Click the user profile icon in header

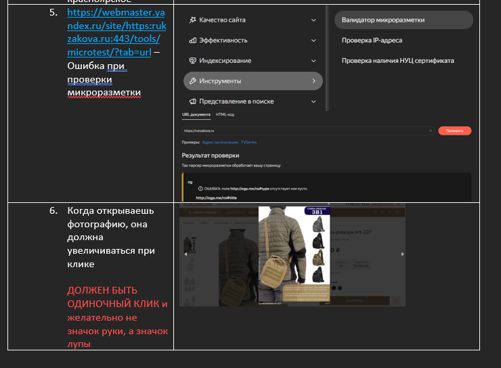[389, 212]
